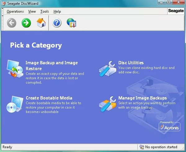Open the Disc Utilities category

pyautogui.click(x=131, y=63)
